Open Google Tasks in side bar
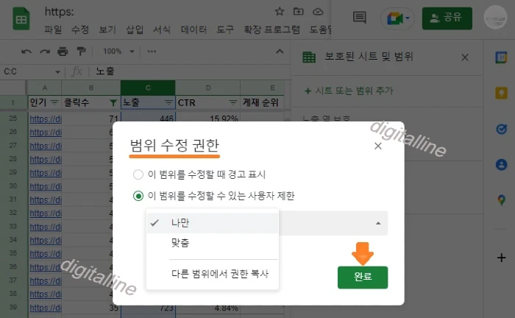Image resolution: width=515 pixels, height=318 pixels. pos(501,129)
